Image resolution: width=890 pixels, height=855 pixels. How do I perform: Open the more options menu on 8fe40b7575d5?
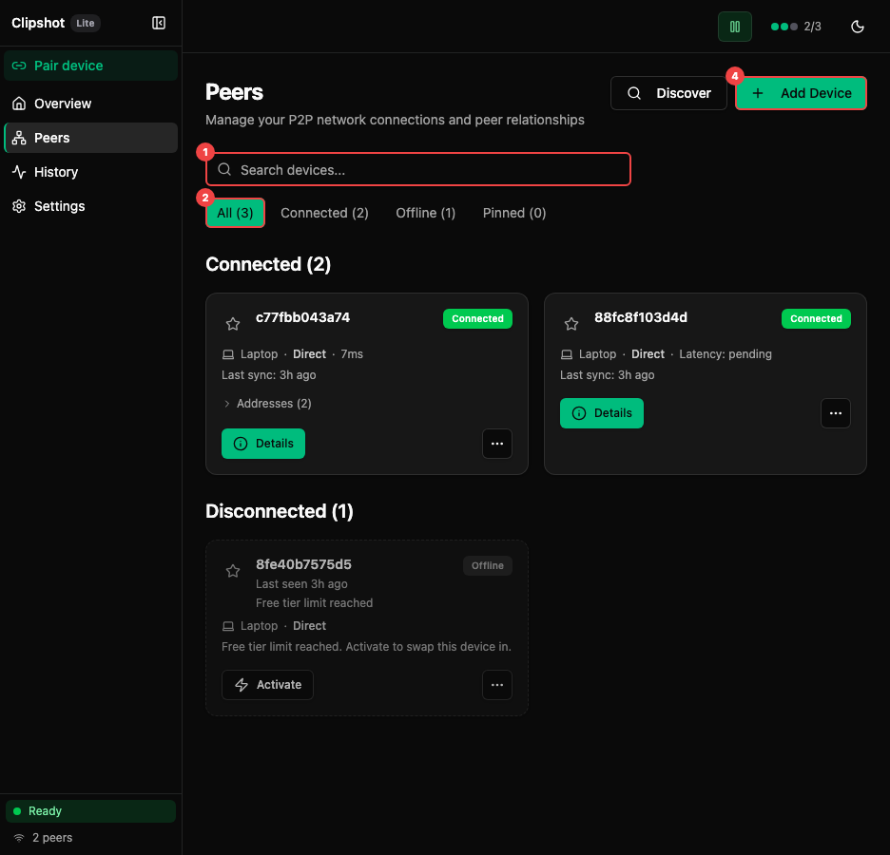pyautogui.click(x=496, y=685)
